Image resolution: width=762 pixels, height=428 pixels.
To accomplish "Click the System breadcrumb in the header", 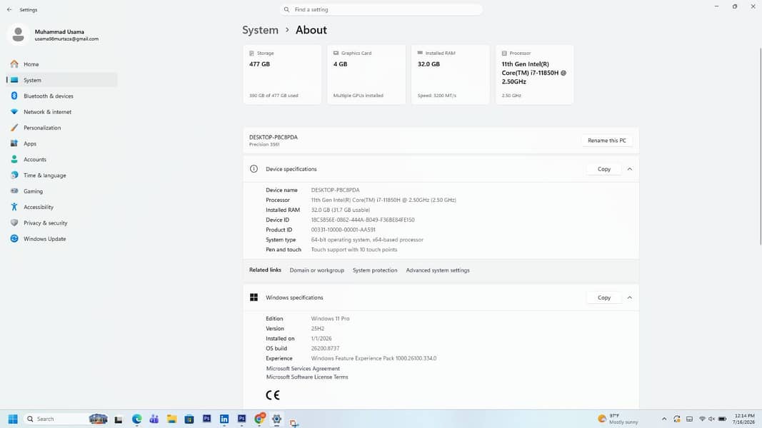I will [x=260, y=30].
